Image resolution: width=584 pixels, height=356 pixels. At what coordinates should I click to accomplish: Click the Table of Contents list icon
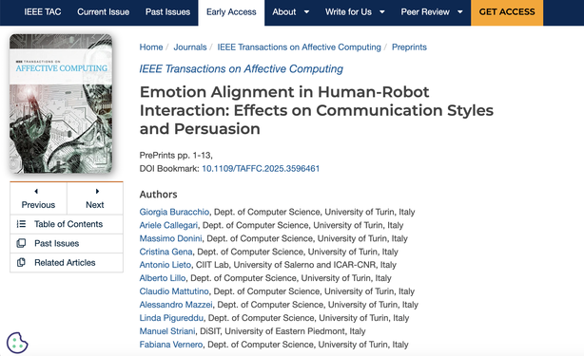[x=21, y=224]
